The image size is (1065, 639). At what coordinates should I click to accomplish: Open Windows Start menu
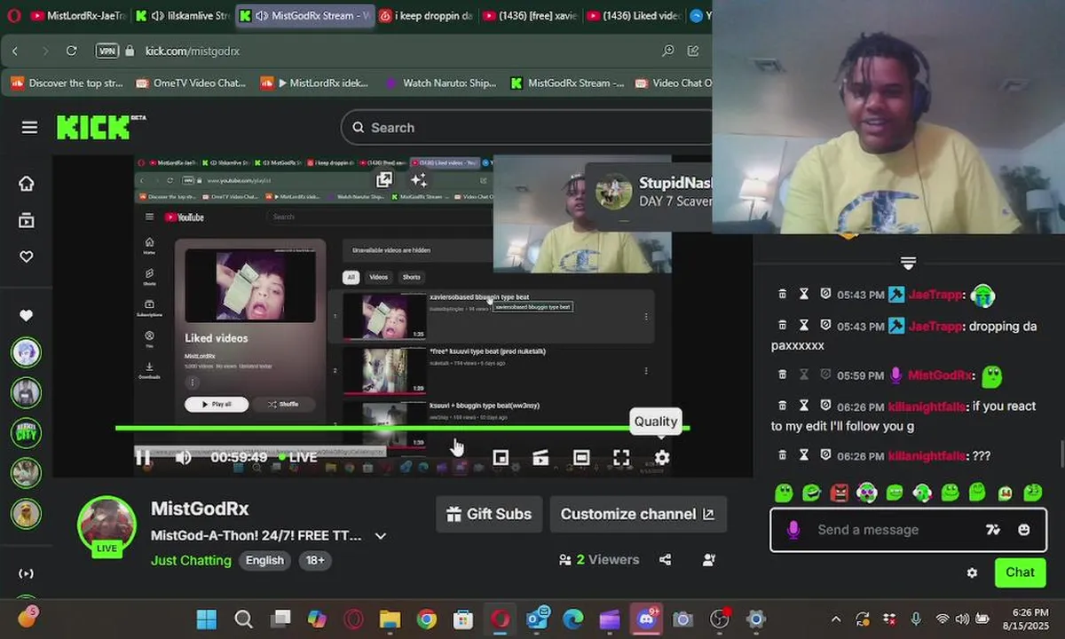[206, 619]
